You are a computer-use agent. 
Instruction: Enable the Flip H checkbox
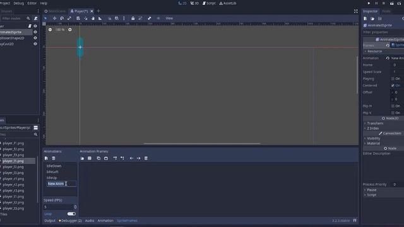(393, 106)
